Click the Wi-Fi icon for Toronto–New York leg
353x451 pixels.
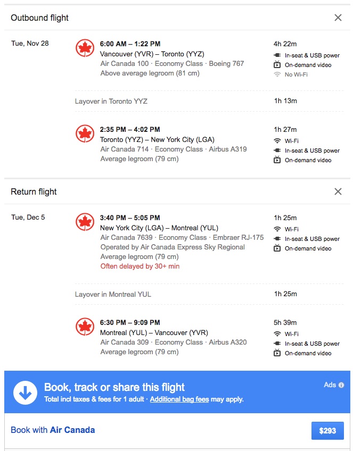click(277, 141)
